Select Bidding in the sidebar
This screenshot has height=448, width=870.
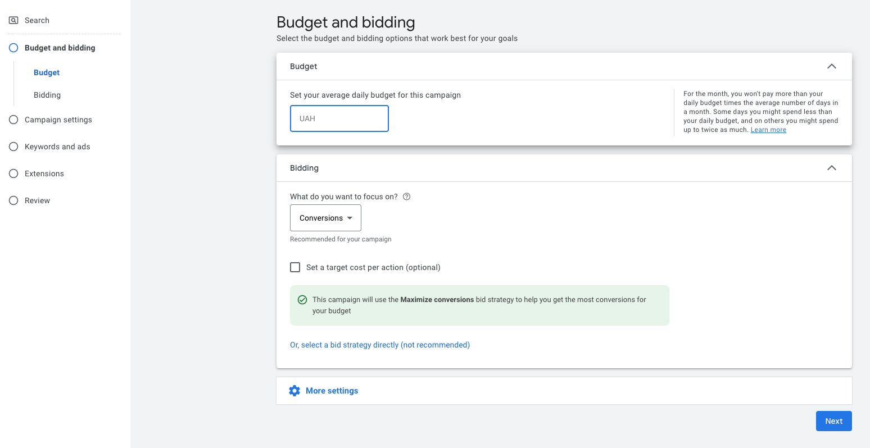tap(47, 95)
